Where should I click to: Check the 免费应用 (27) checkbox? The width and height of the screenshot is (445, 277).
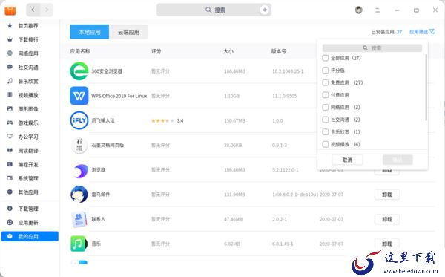pos(326,82)
